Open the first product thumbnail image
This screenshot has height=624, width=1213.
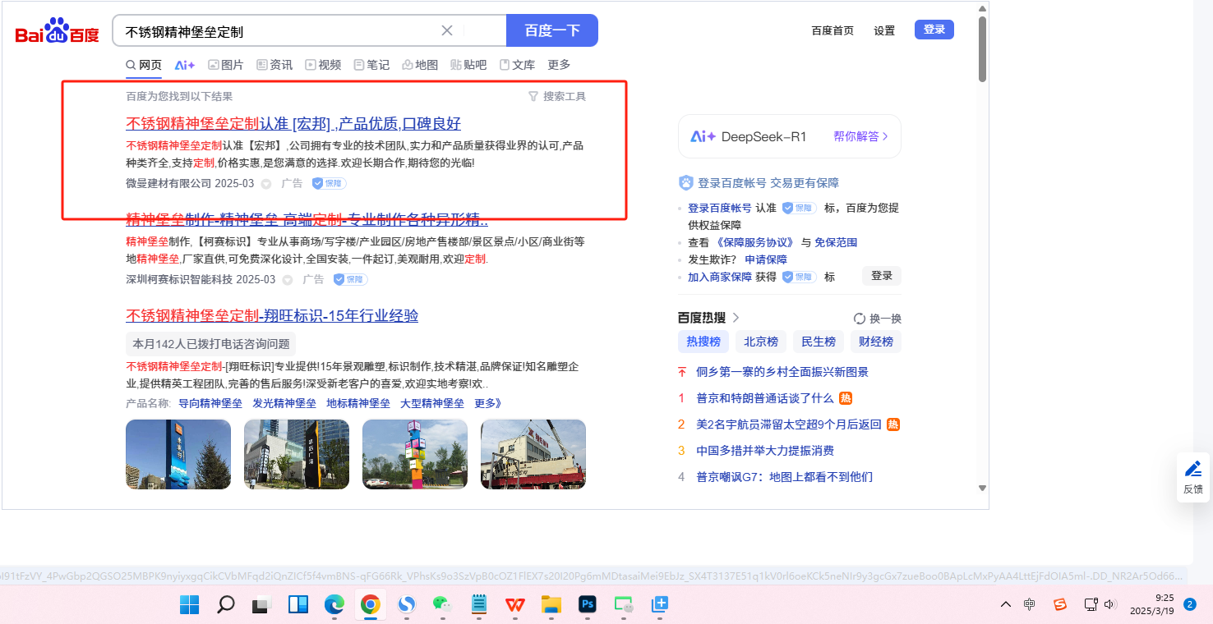[178, 454]
